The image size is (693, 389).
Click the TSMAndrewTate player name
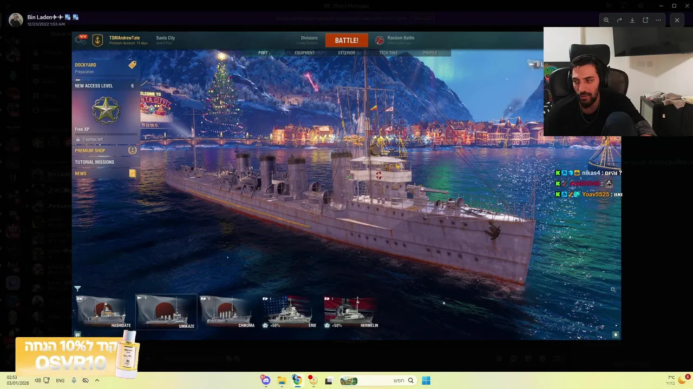coord(125,38)
